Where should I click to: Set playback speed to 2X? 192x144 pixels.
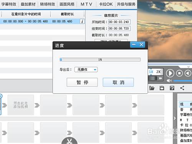pos(159,72)
